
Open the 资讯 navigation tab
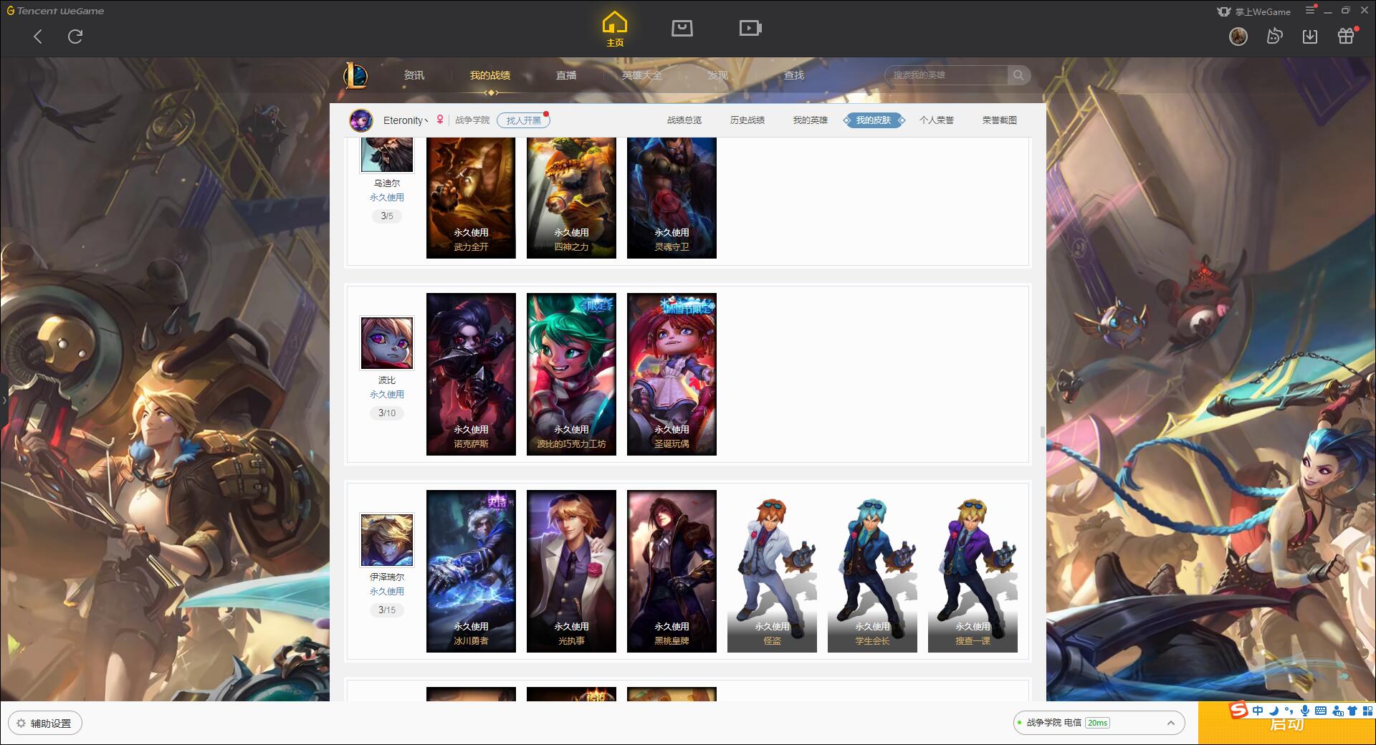414,75
